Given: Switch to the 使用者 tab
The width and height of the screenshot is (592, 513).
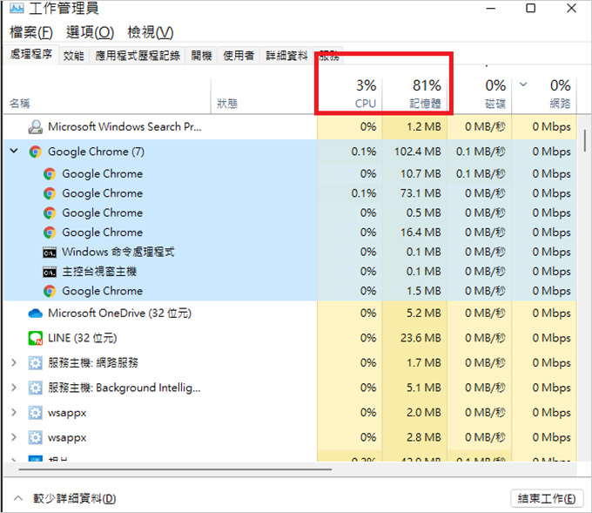Looking at the screenshot, I should (239, 56).
